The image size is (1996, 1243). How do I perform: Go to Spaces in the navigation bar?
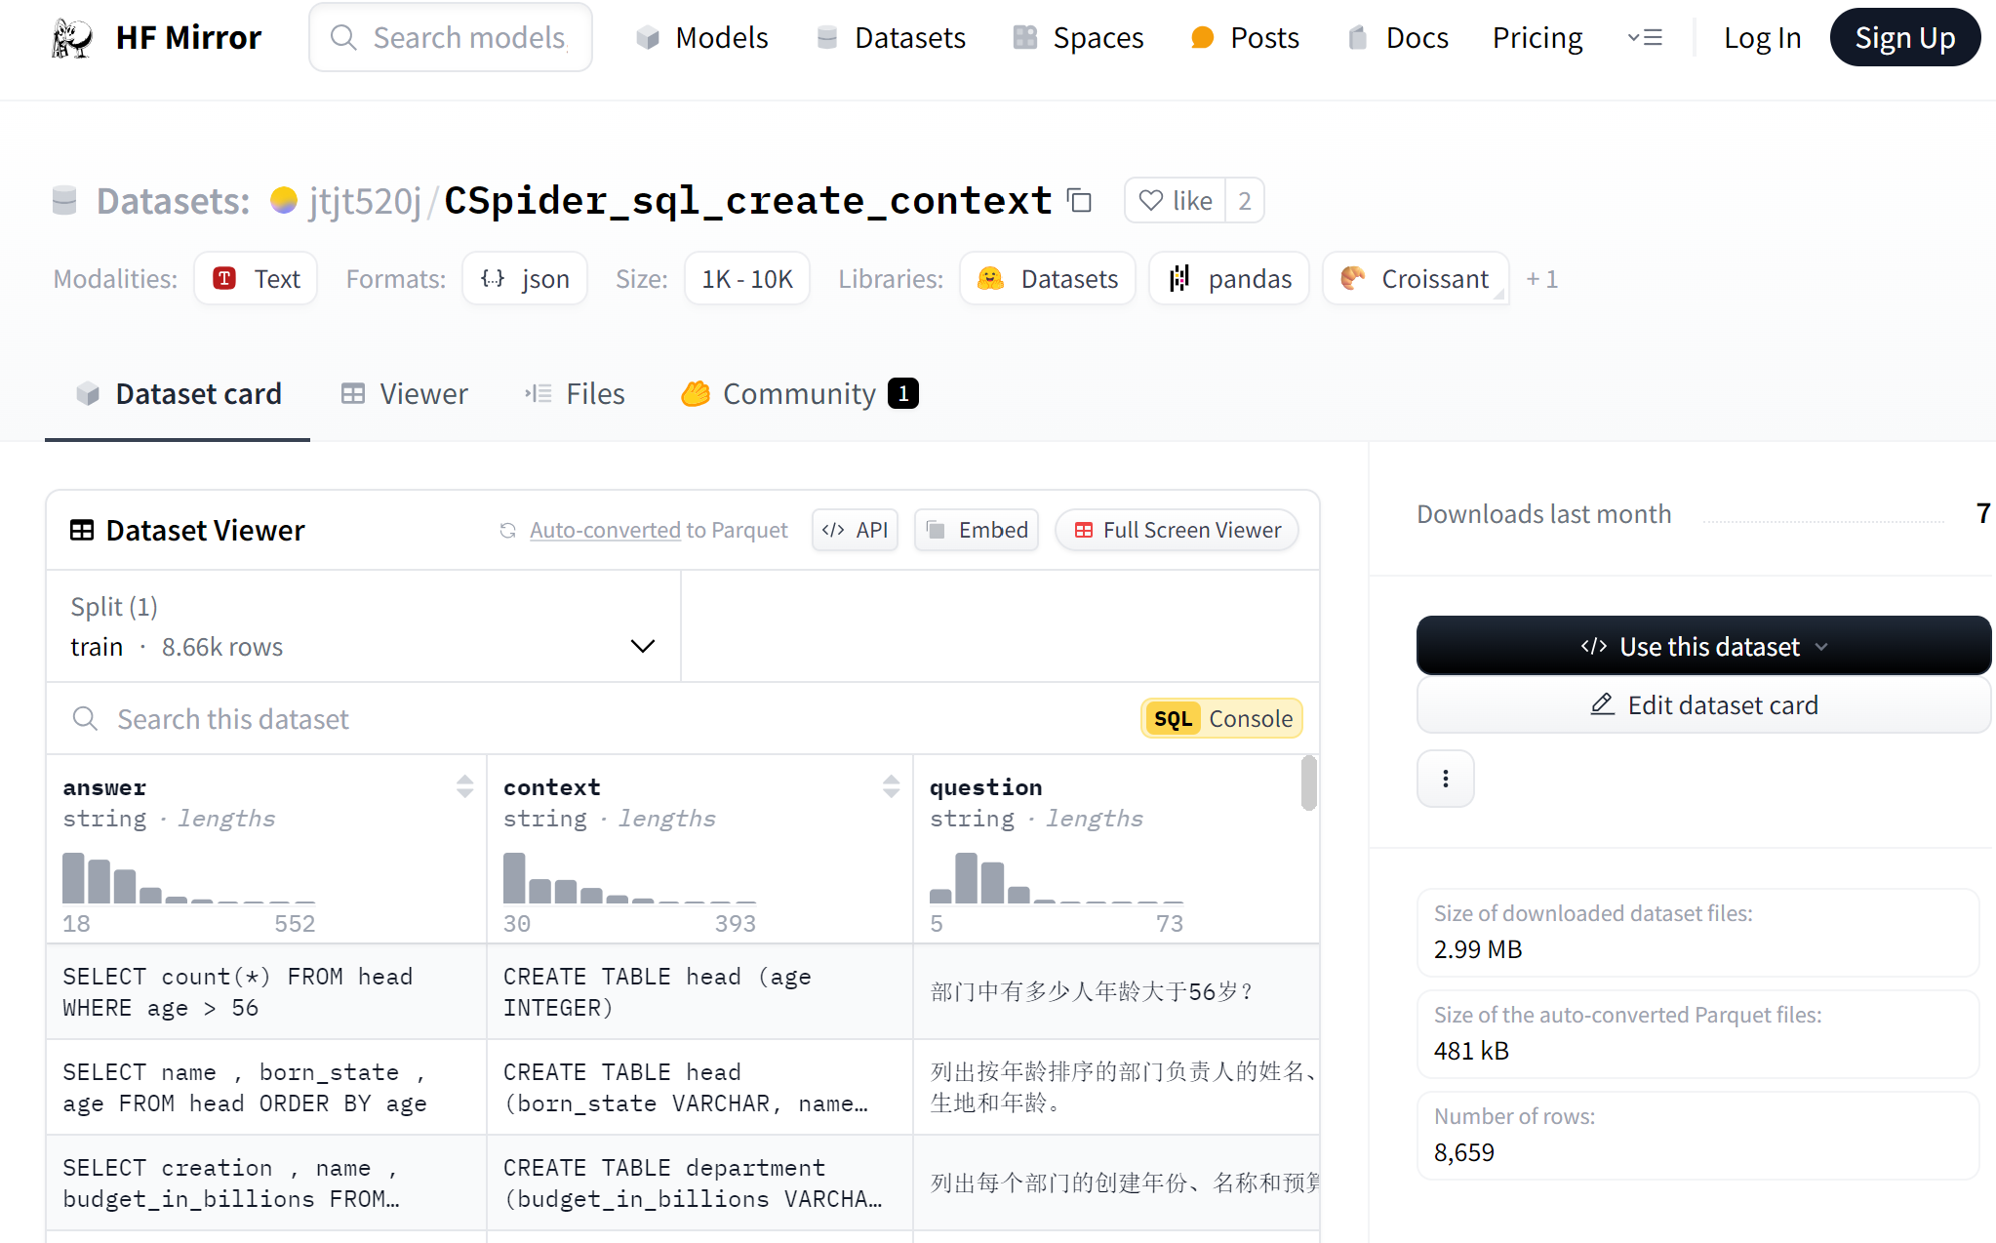(1078, 38)
